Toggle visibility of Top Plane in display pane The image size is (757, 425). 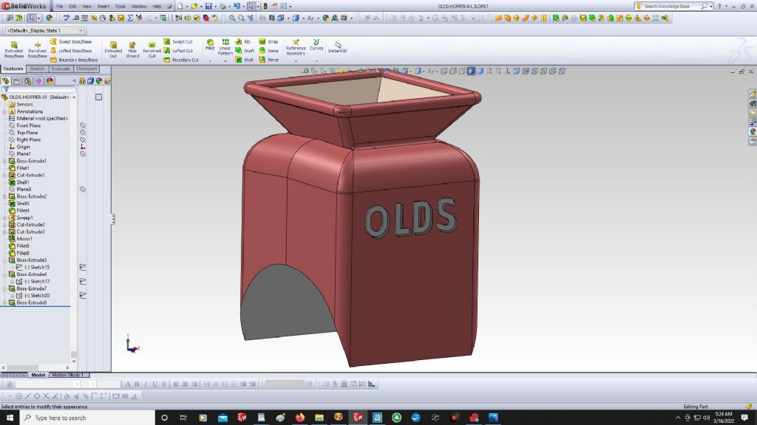coord(83,133)
